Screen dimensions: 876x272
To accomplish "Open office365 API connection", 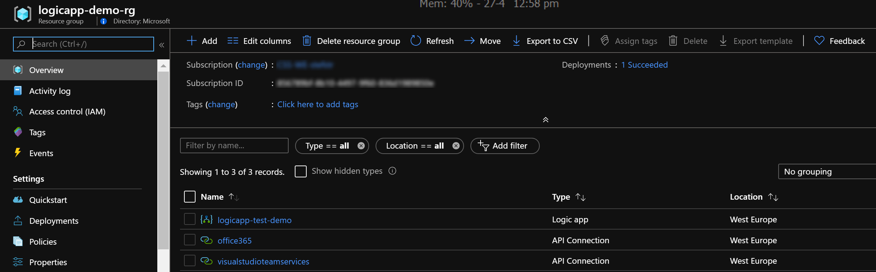I will 235,241.
